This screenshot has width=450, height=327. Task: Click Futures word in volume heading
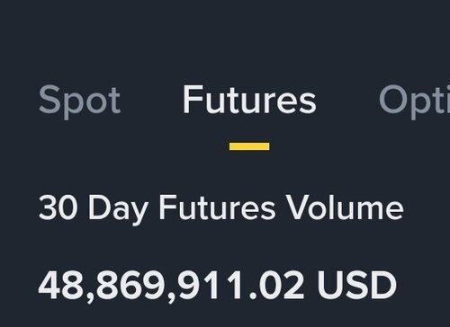point(217,208)
